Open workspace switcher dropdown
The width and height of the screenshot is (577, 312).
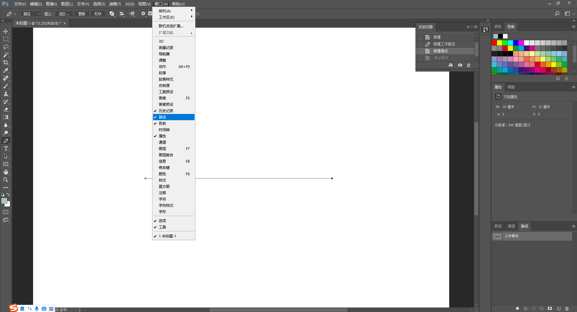tap(569, 14)
